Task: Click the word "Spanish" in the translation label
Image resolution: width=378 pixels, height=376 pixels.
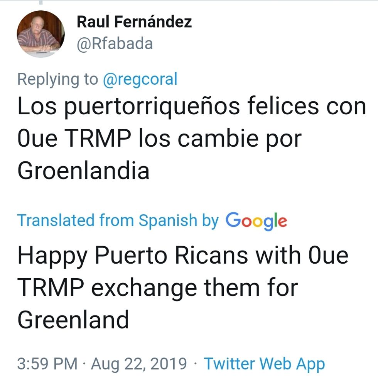Action: pyautogui.click(x=168, y=221)
